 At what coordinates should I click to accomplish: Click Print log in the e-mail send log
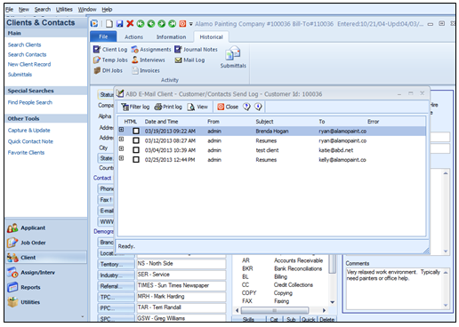click(x=168, y=107)
